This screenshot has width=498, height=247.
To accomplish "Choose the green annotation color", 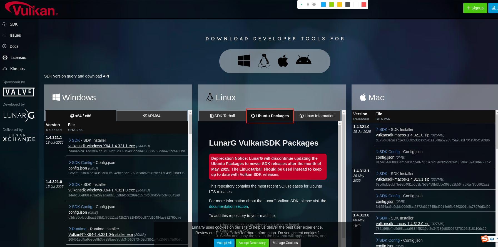I will pyautogui.click(x=332, y=4).
